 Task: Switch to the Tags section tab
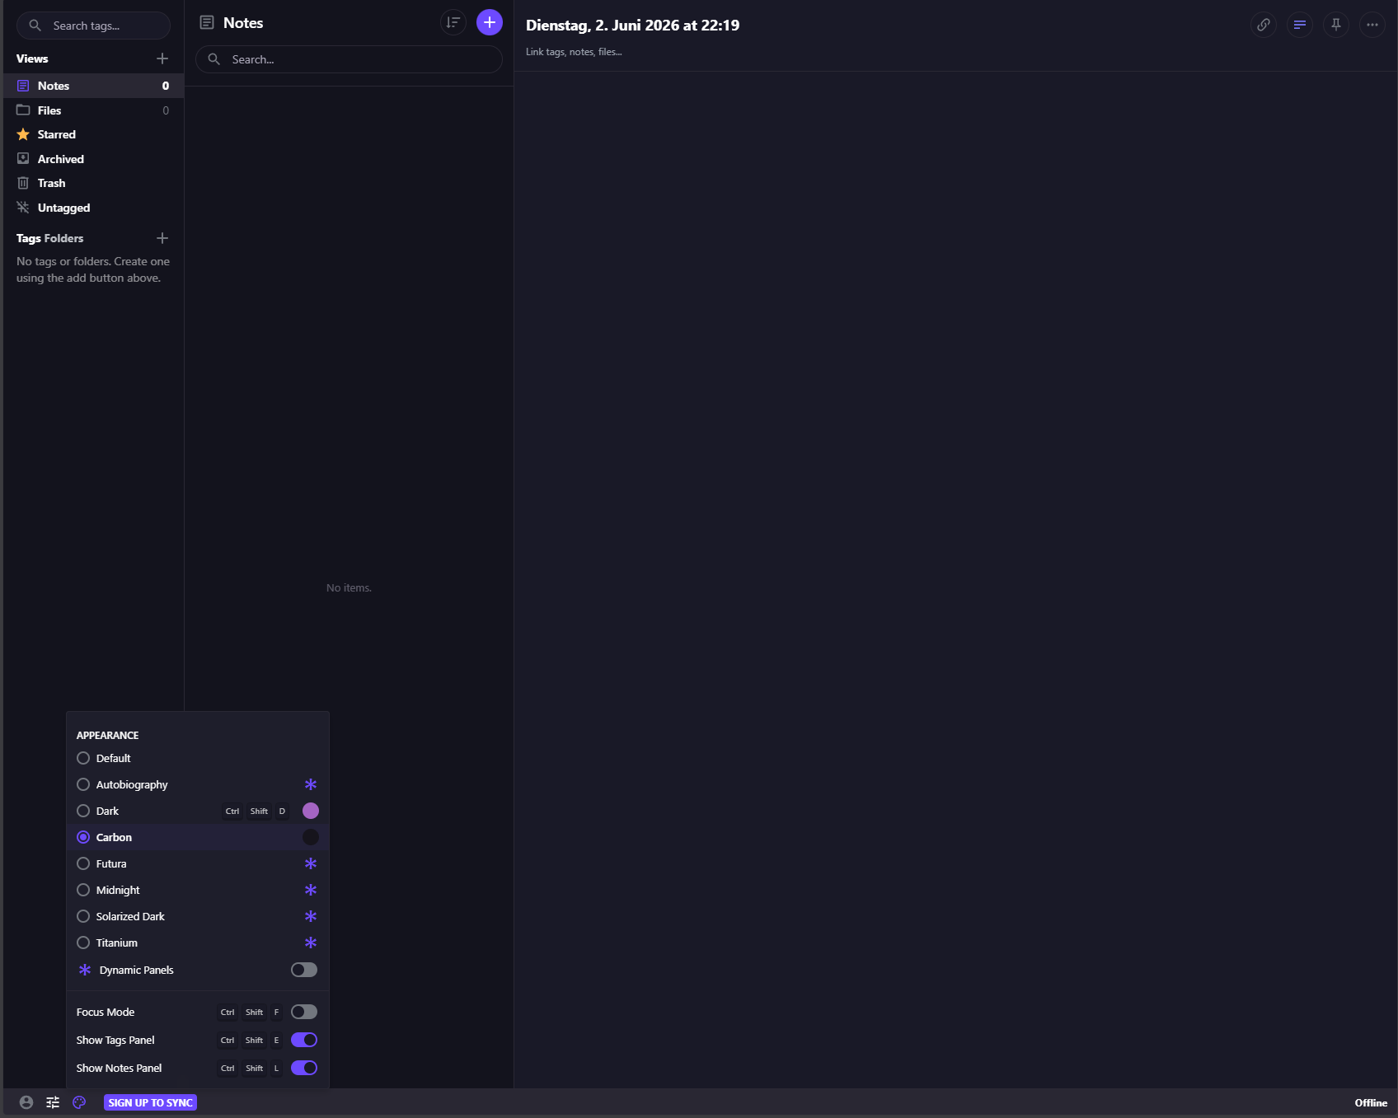29,238
